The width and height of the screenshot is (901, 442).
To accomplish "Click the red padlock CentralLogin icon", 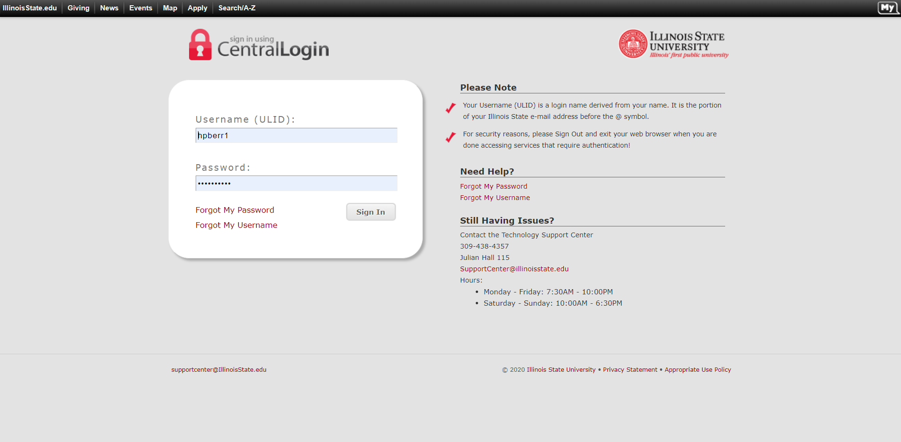I will click(x=200, y=45).
